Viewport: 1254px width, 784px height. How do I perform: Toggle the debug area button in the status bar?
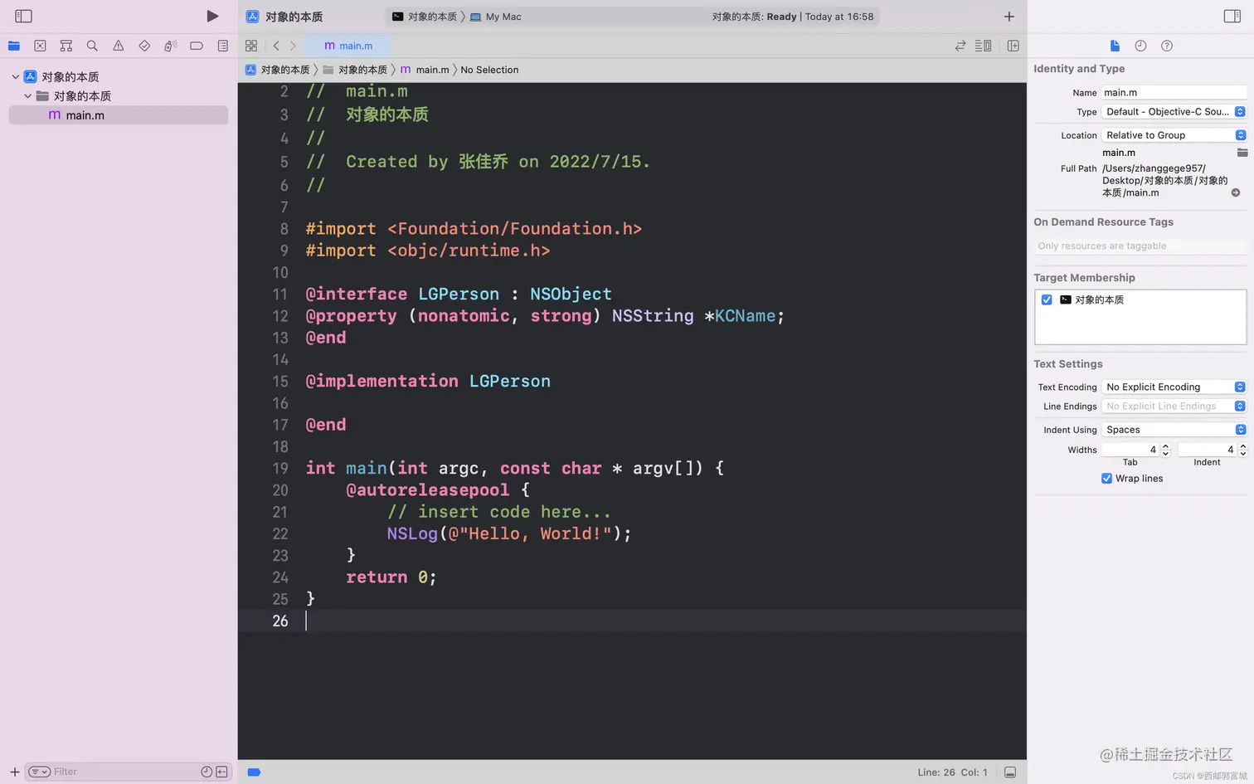click(1010, 772)
